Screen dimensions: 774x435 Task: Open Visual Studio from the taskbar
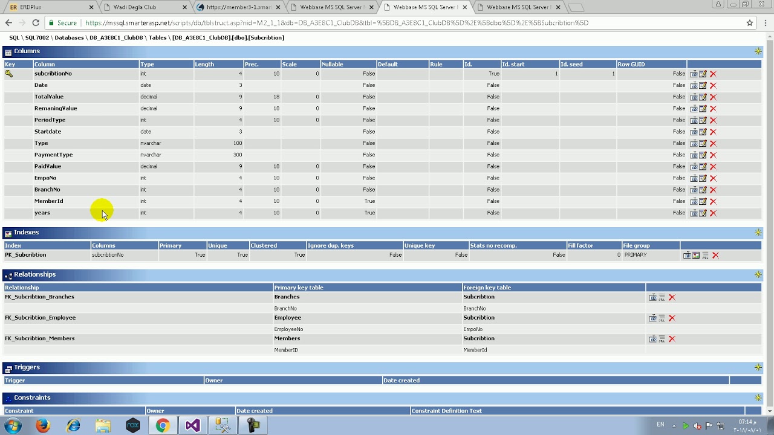(x=192, y=426)
